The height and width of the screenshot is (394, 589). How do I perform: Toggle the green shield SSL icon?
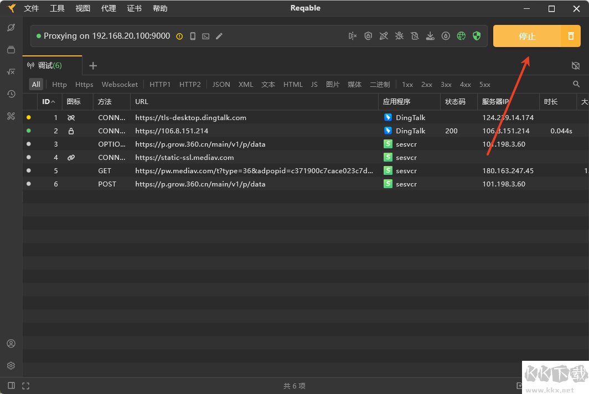click(477, 36)
